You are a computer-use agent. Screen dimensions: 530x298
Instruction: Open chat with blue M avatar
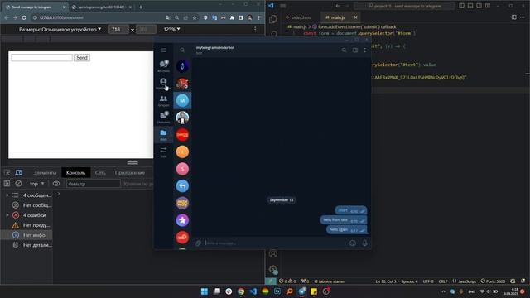point(182,100)
